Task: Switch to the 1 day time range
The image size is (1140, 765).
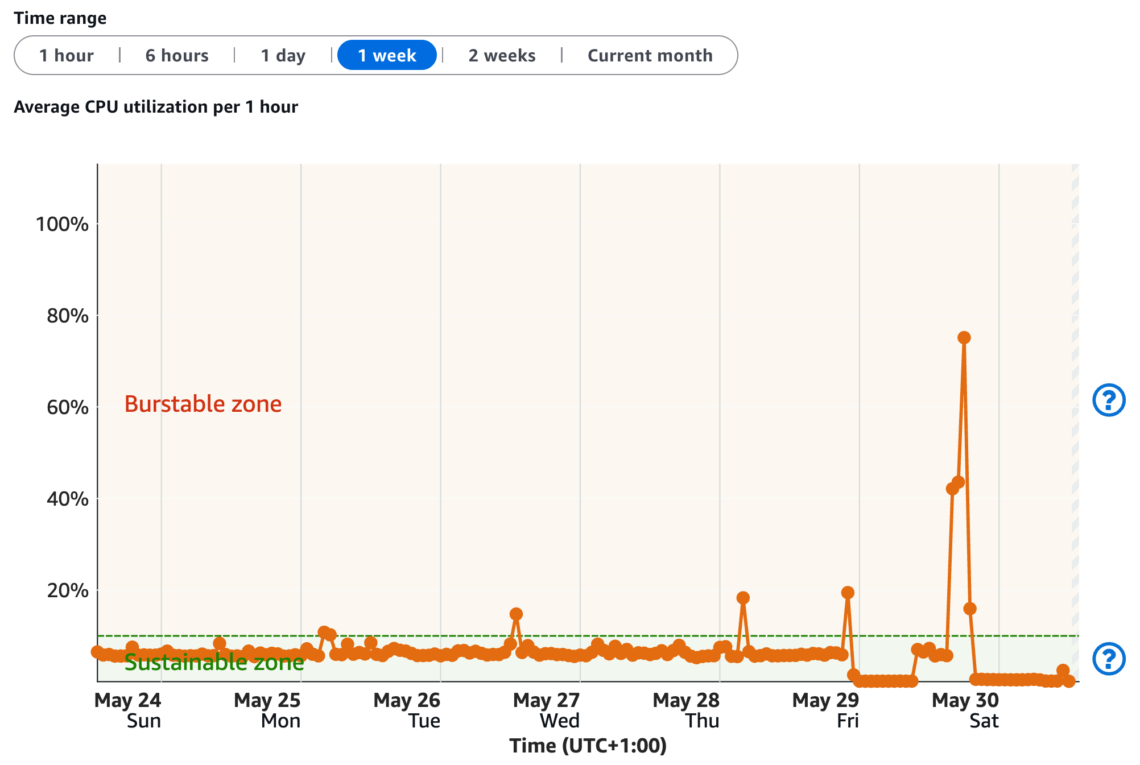Action: coord(283,55)
